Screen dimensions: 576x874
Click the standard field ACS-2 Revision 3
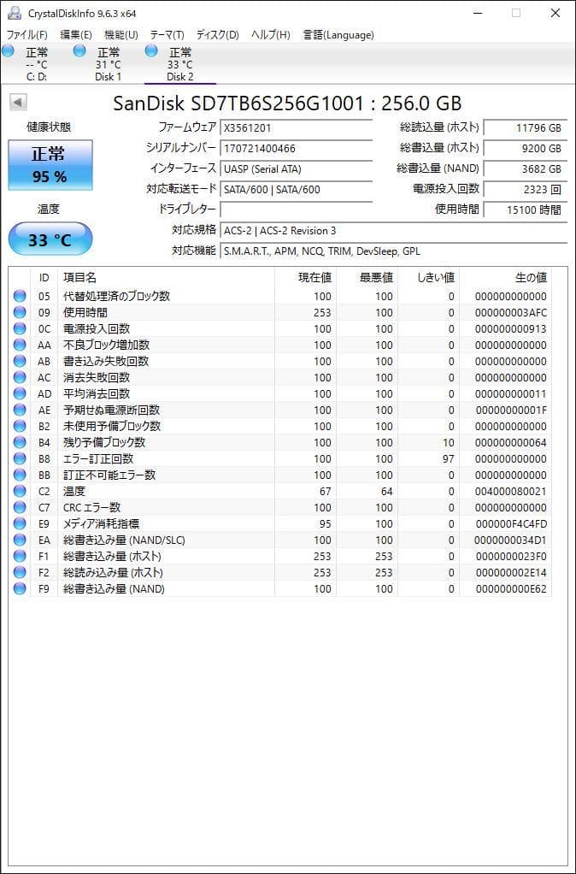click(x=394, y=231)
